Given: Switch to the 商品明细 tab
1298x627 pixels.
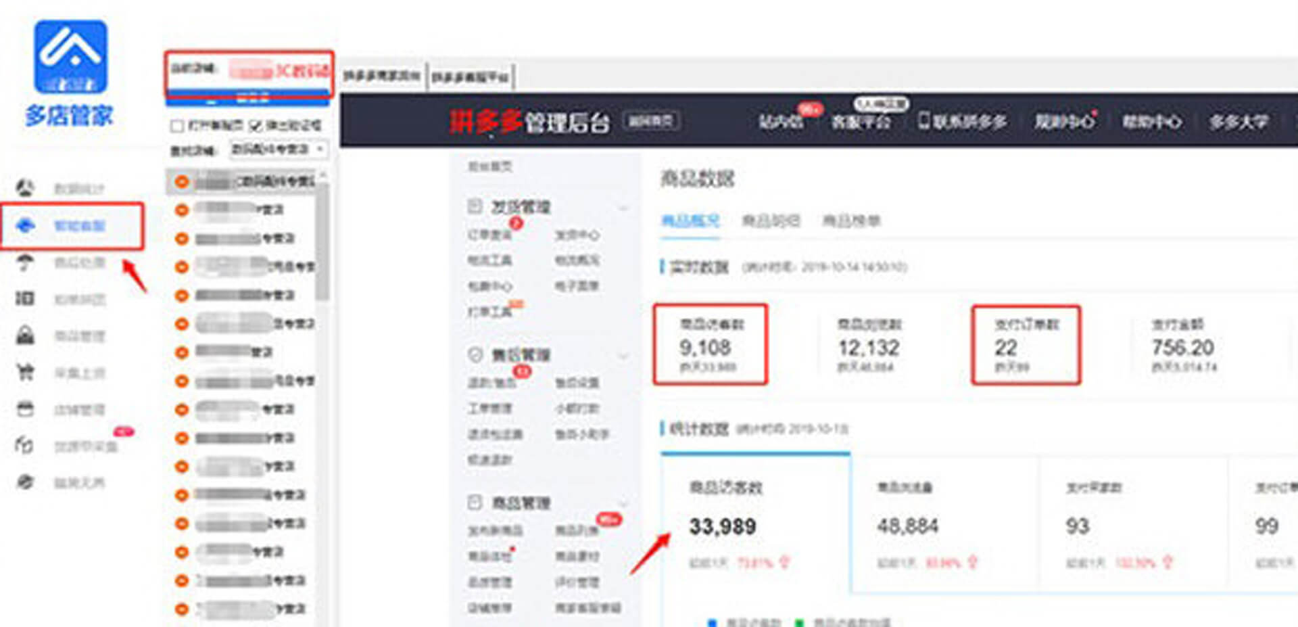Looking at the screenshot, I should click(x=770, y=220).
